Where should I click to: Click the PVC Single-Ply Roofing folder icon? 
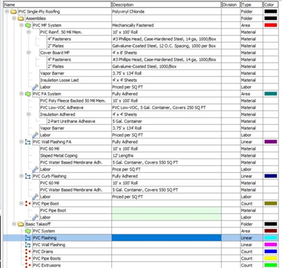(x=14, y=11)
